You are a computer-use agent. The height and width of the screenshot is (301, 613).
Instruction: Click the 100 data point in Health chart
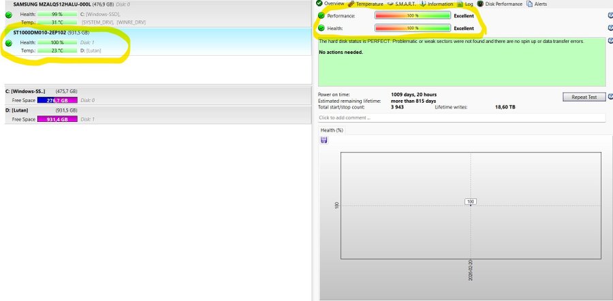470,202
